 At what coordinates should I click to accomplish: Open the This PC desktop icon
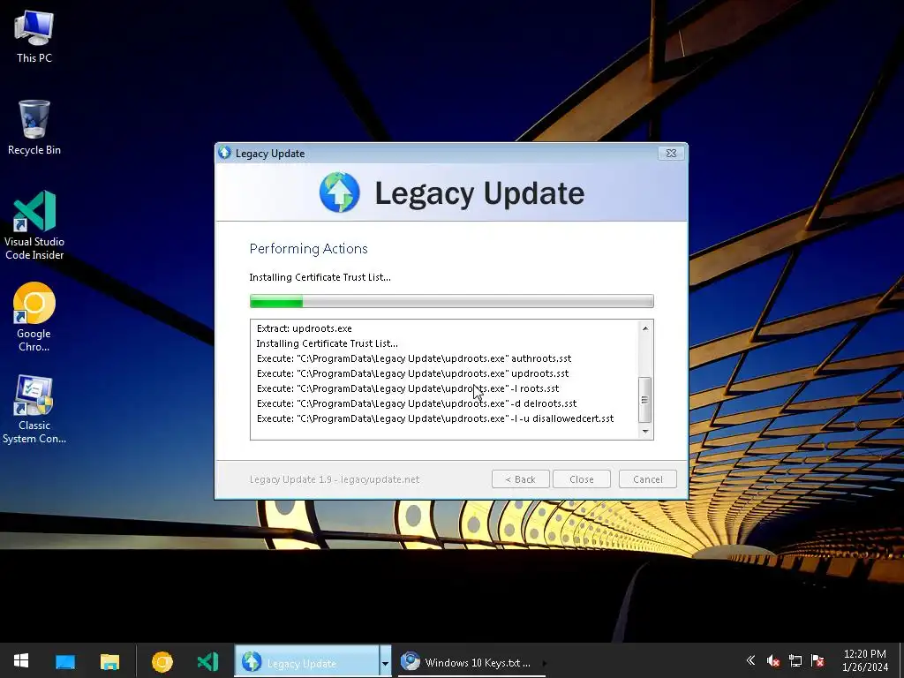pyautogui.click(x=34, y=36)
